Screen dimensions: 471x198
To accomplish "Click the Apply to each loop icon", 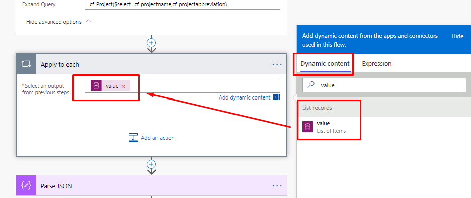I will tap(26, 64).
